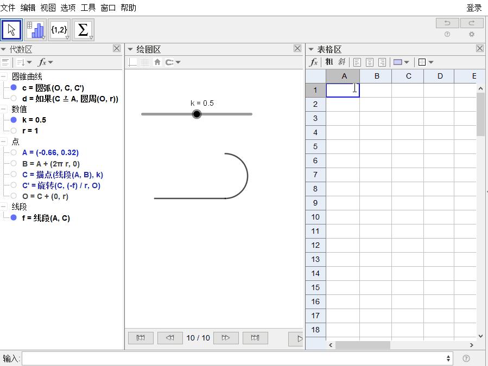This screenshot has width=488, height=366.
Task: Show hidden object r = 1
Action: (x=14, y=131)
